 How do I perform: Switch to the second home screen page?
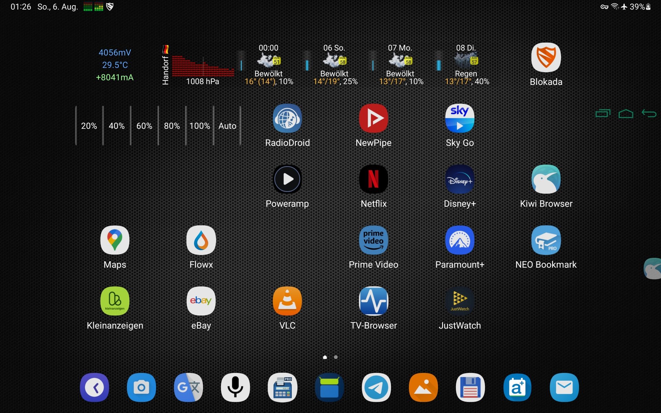point(336,357)
